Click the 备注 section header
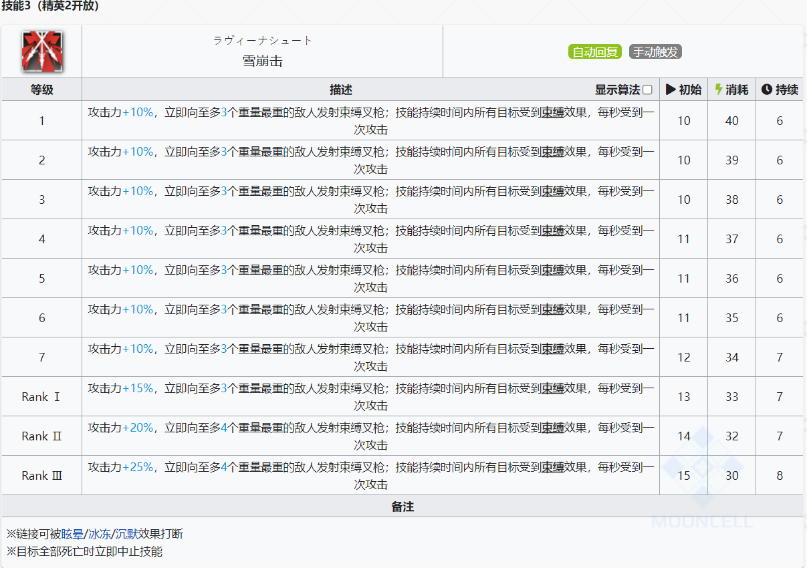This screenshot has height=568, width=807. (x=402, y=507)
